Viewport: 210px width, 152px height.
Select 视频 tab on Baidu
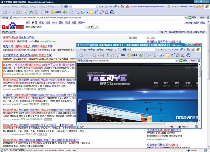pyautogui.click(x=68, y=22)
